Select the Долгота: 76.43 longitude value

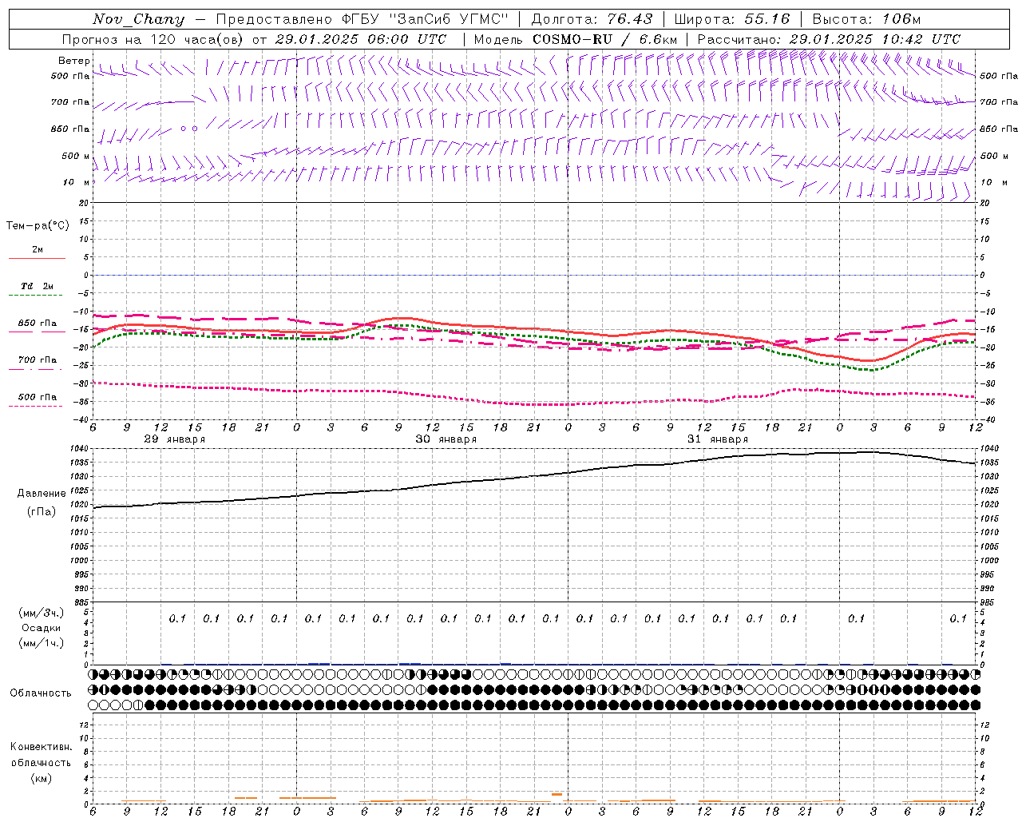pyautogui.click(x=592, y=19)
